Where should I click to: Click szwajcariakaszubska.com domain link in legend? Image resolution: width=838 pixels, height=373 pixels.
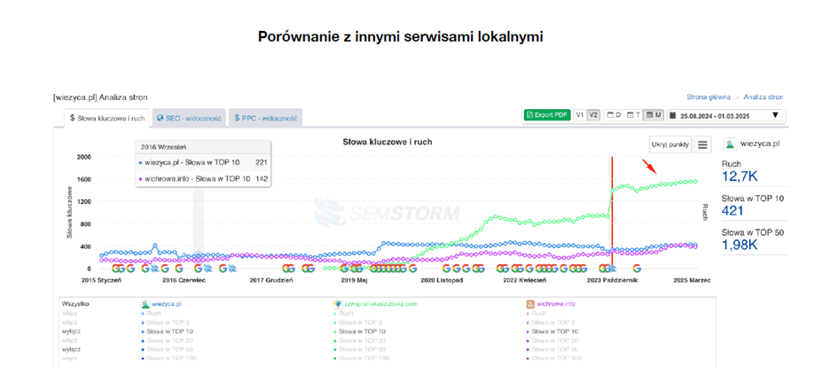pyautogui.click(x=380, y=304)
